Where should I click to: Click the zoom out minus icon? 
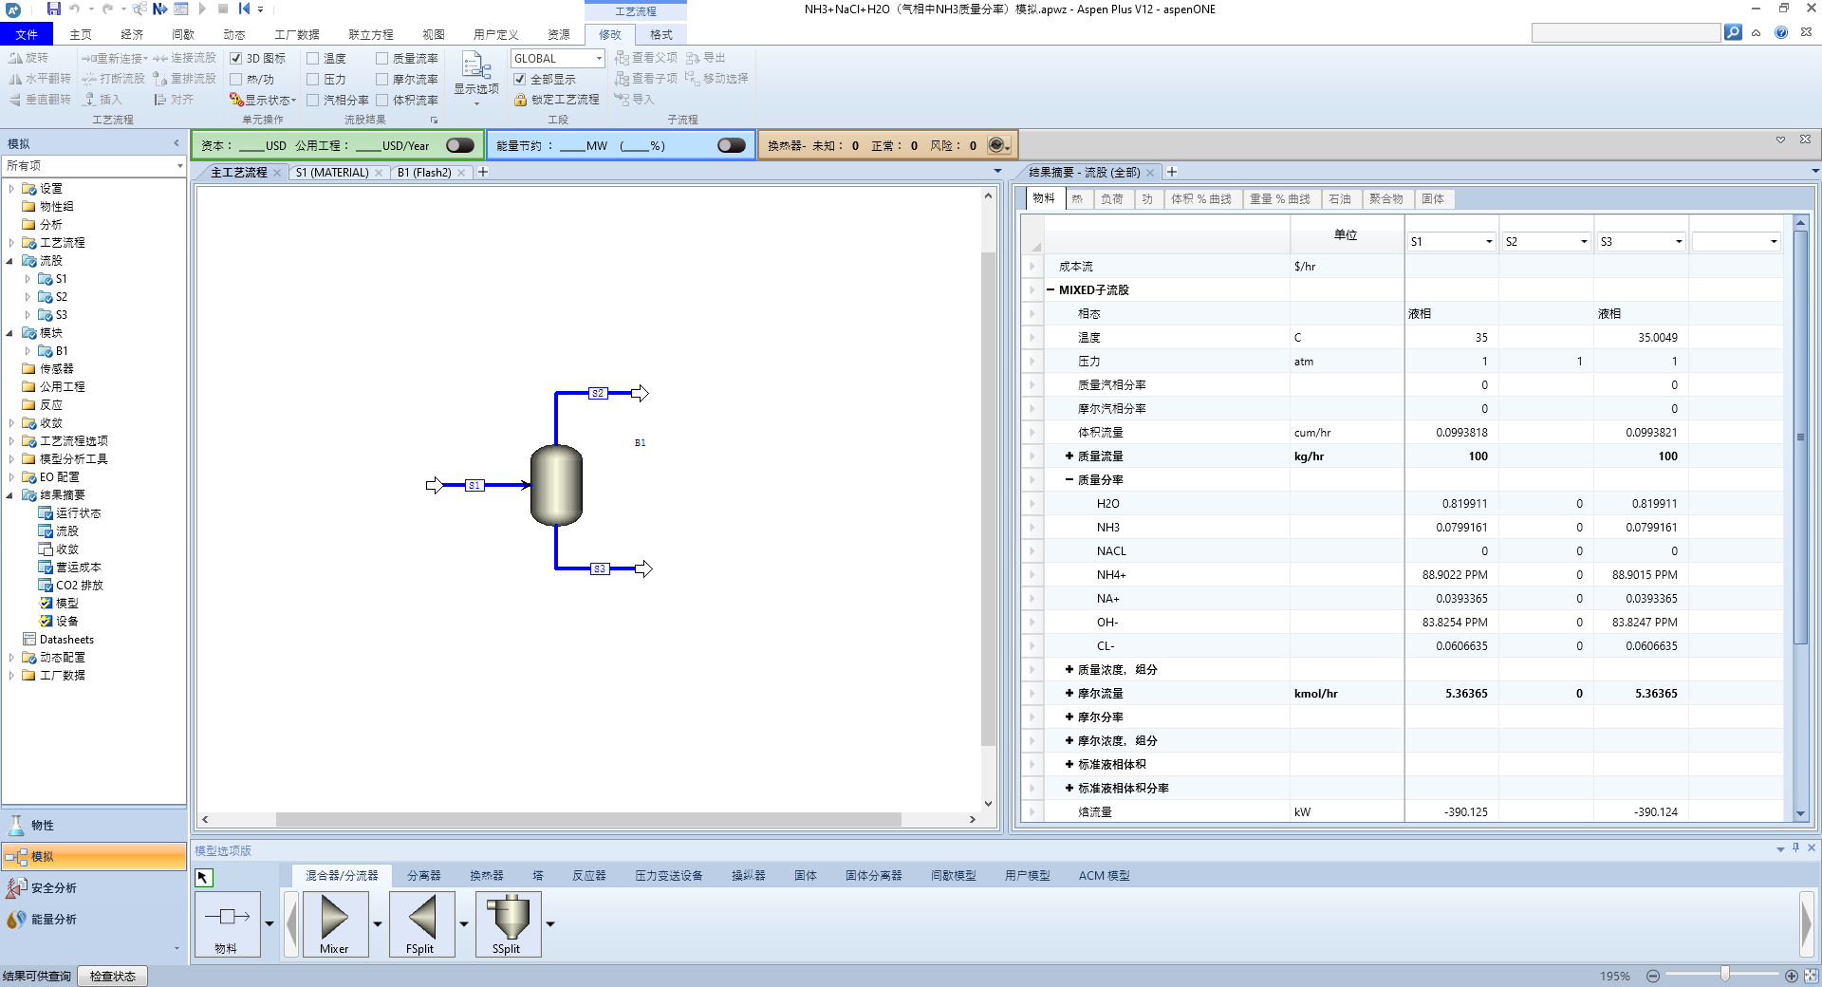[1653, 976]
